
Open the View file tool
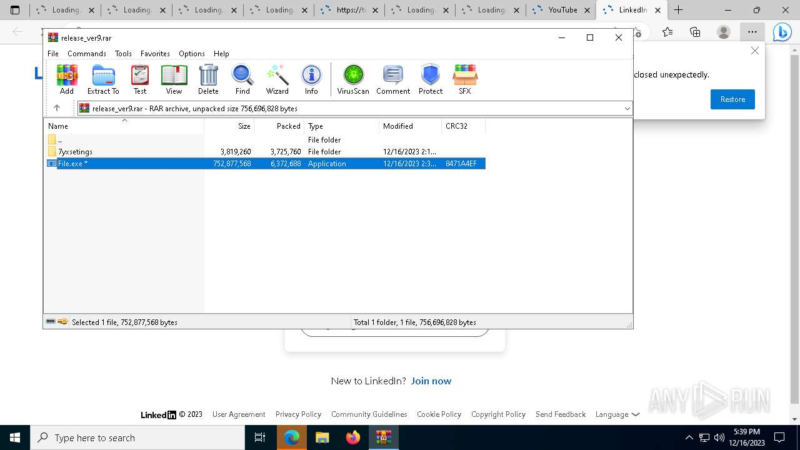click(174, 79)
